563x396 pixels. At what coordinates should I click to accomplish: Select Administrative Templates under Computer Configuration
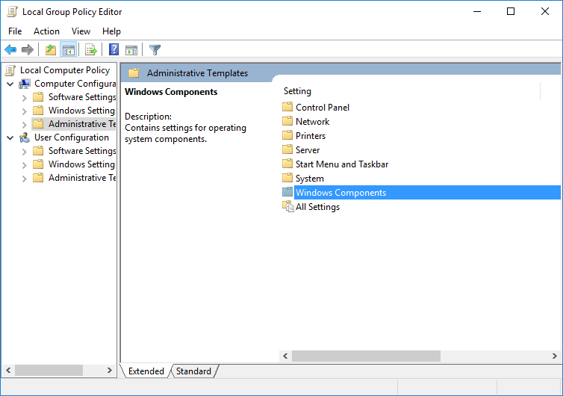pos(82,124)
